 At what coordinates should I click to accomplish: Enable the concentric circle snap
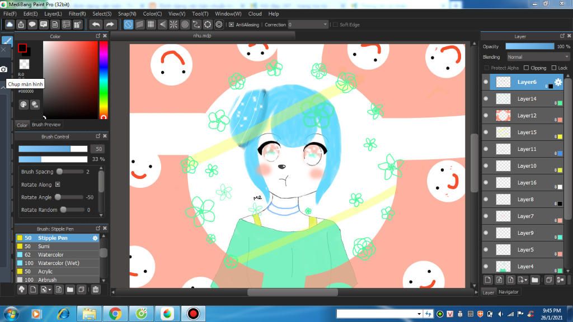click(x=185, y=25)
